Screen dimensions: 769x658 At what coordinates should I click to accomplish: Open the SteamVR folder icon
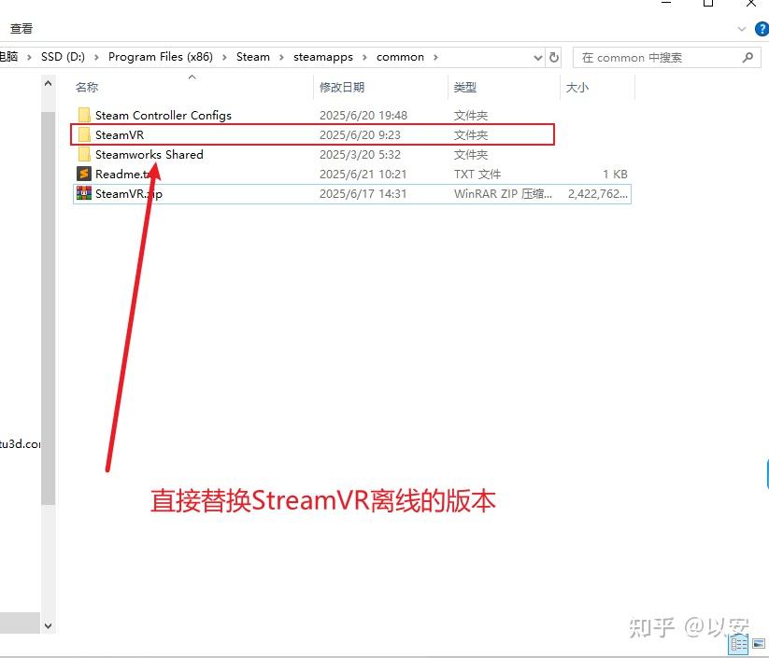85,134
